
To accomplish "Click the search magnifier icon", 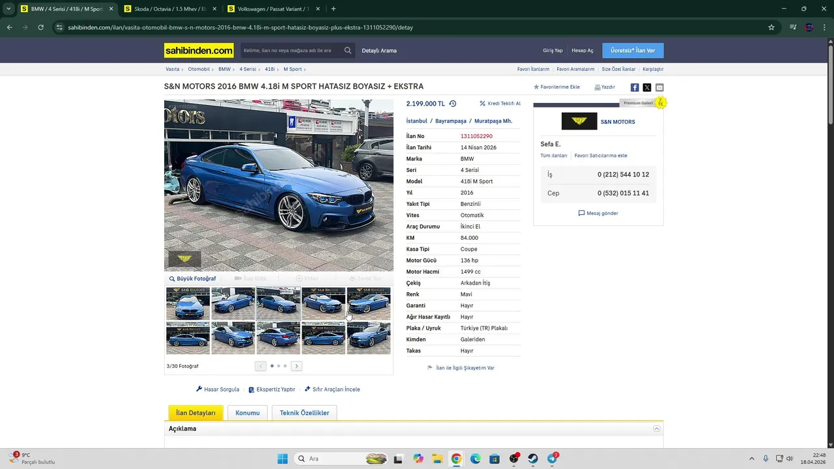I will (x=348, y=50).
